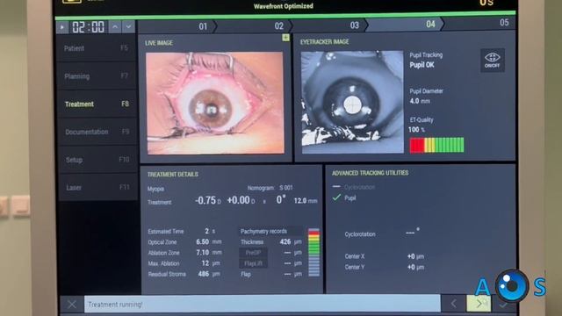562x316 pixels.
Task: Open the Setup F10 menu
Action: pos(97,160)
